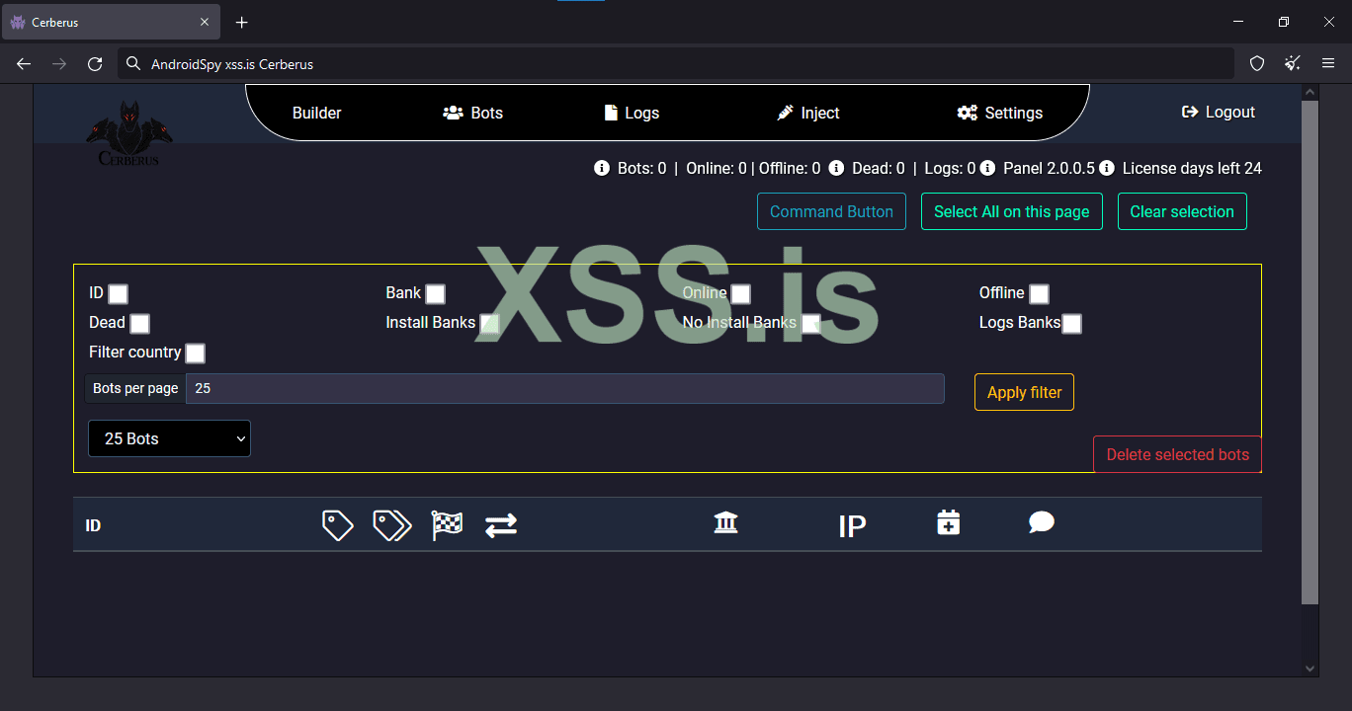Viewport: 1352px width, 711px height.
Task: Go to the Inject section
Action: tap(808, 113)
